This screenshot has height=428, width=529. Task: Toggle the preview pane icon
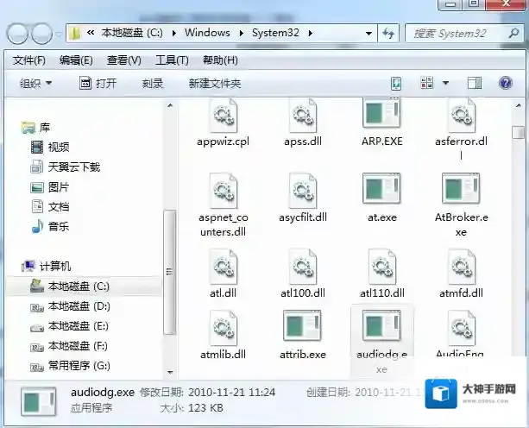coord(475,83)
